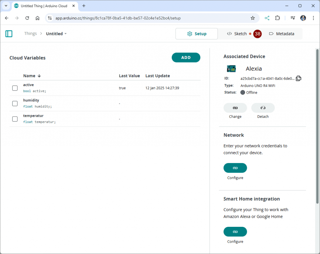This screenshot has width=320, height=254.
Task: Go to Things breadcrumb link
Action: (x=30, y=34)
